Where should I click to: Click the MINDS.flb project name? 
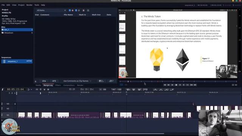tap(6, 12)
